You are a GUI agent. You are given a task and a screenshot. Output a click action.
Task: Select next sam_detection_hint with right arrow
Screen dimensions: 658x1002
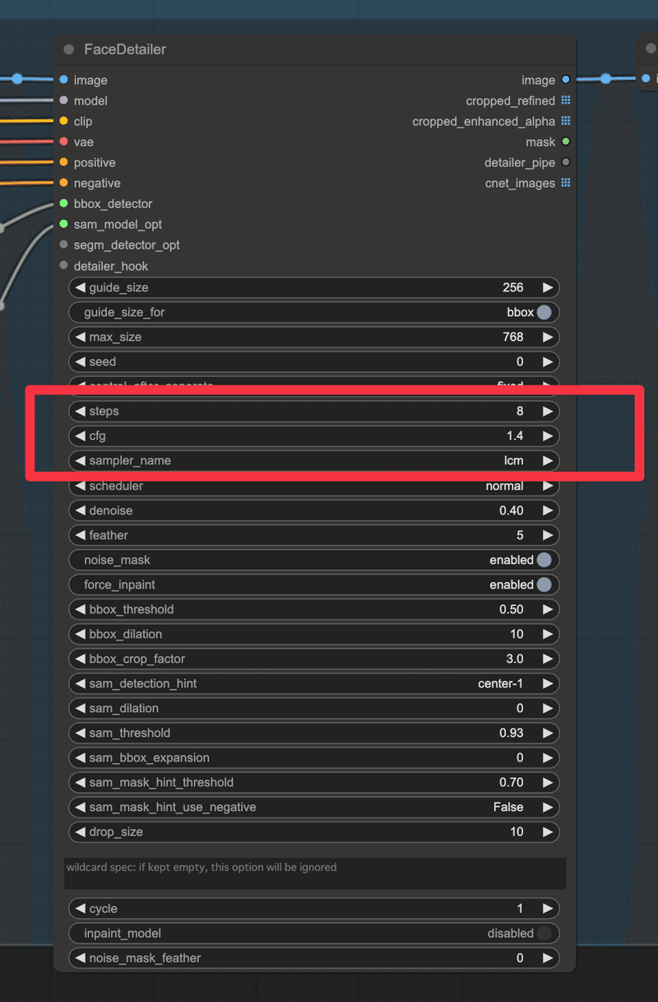[x=548, y=683]
